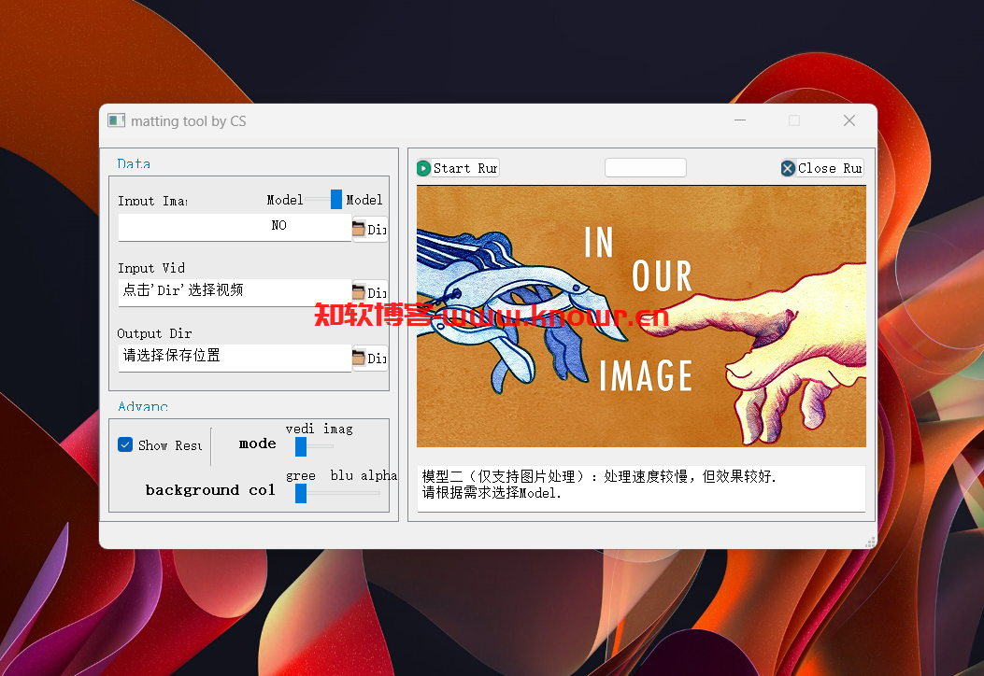
Task: Click the Output Dir path field
Action: tap(235, 358)
